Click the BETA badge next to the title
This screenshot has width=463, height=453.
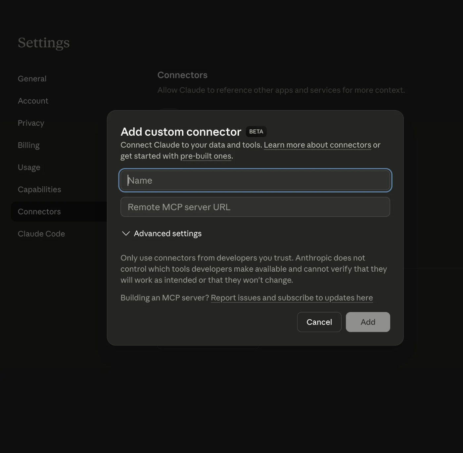point(256,131)
